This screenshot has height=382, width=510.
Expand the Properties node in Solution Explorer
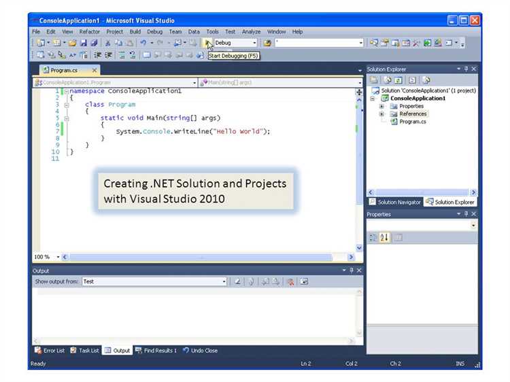pos(382,106)
